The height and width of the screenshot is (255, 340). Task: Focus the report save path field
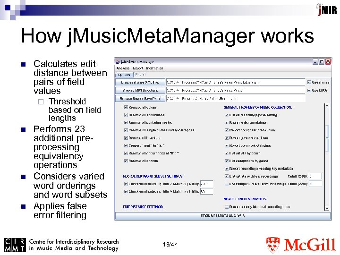236,98
